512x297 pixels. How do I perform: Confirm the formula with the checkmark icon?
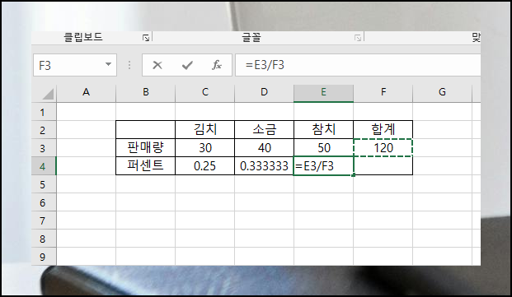(187, 65)
